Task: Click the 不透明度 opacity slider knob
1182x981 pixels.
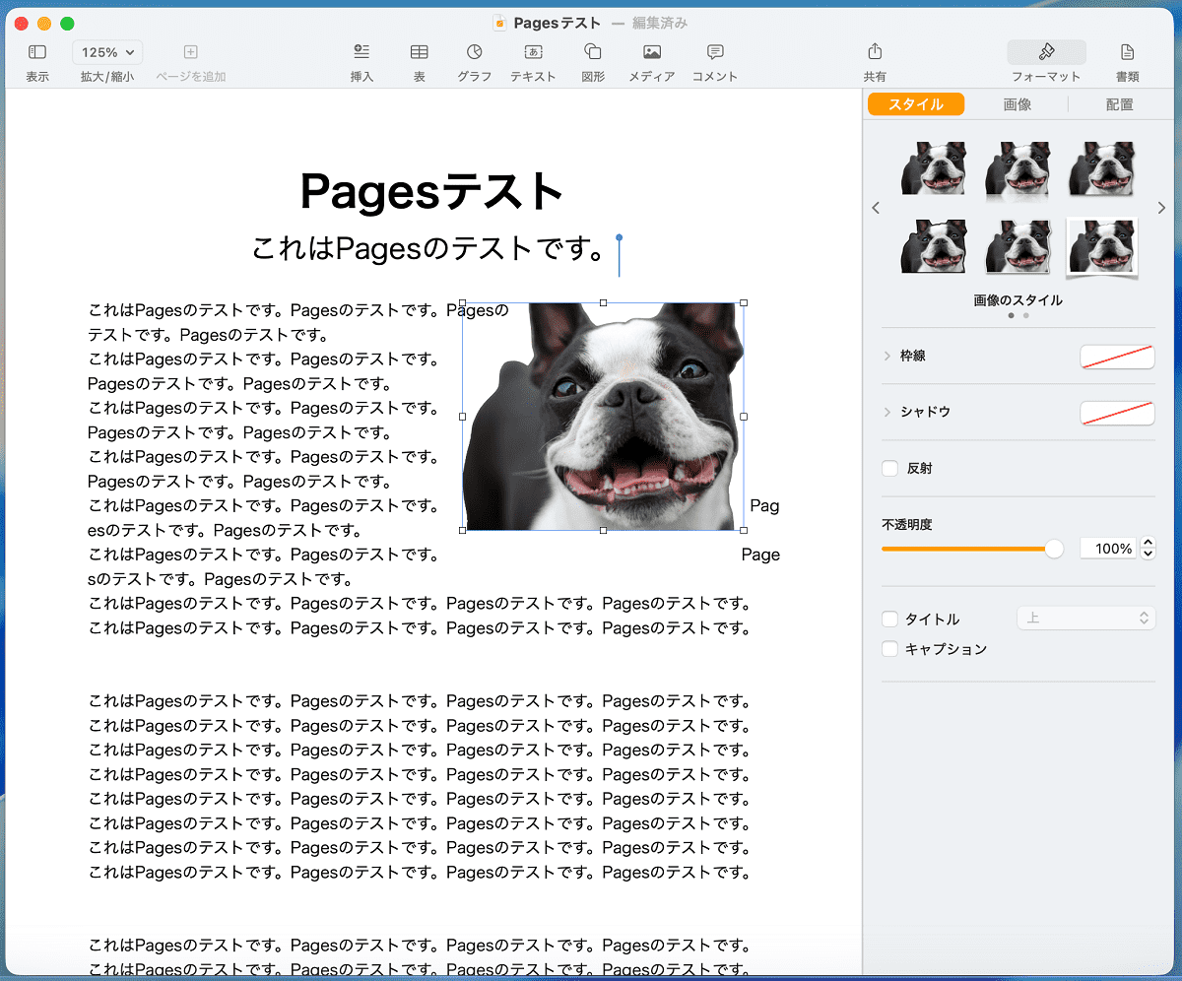Action: (x=1054, y=549)
